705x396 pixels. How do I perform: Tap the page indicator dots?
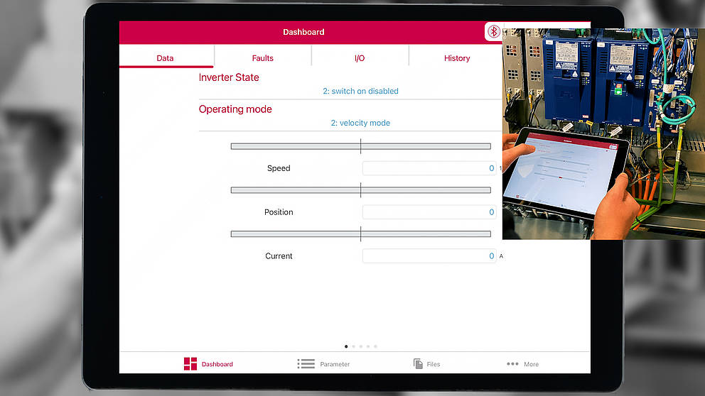360,346
